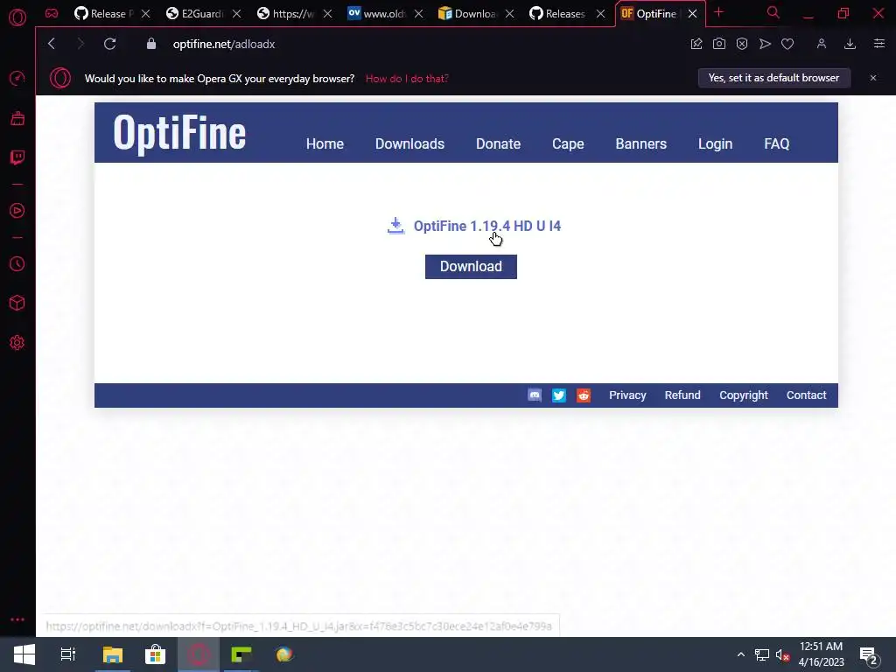Open a new tab with plus button
896x672 pixels.
click(x=719, y=12)
